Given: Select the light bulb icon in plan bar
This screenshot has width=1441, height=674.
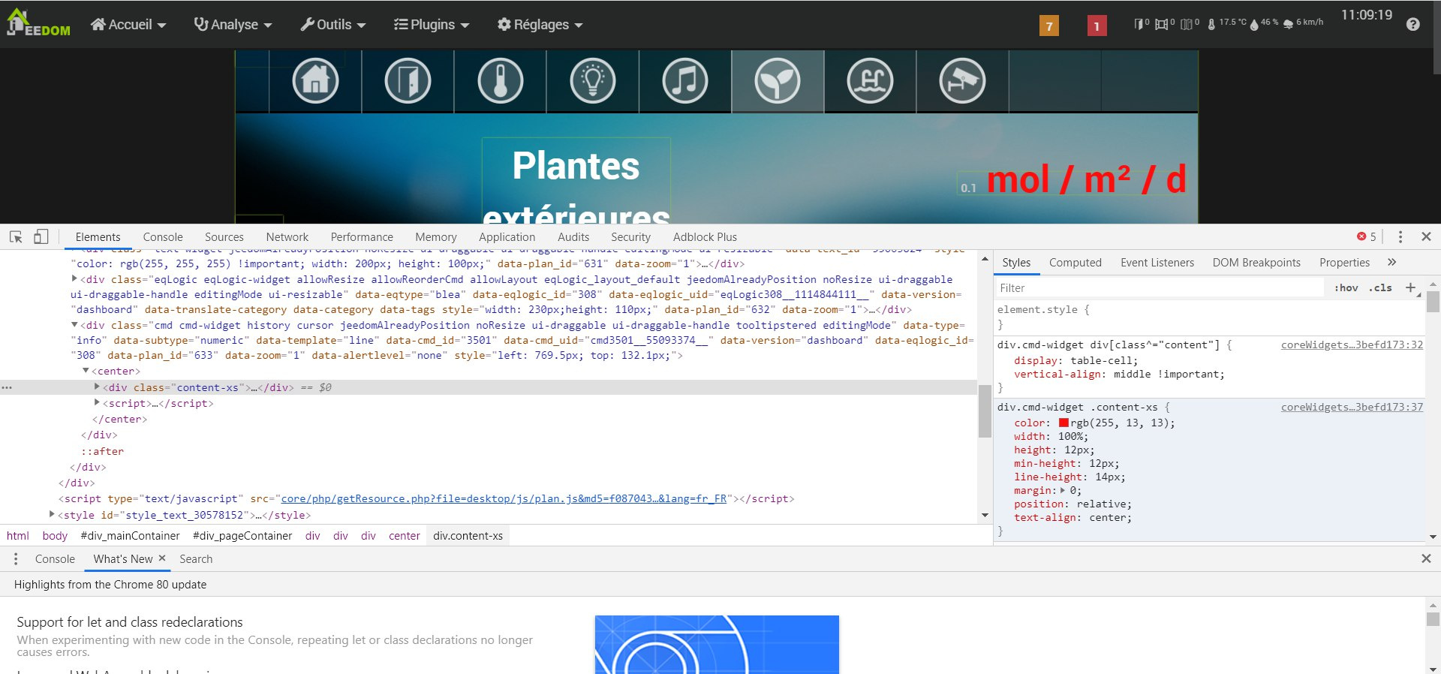Looking at the screenshot, I should [593, 80].
